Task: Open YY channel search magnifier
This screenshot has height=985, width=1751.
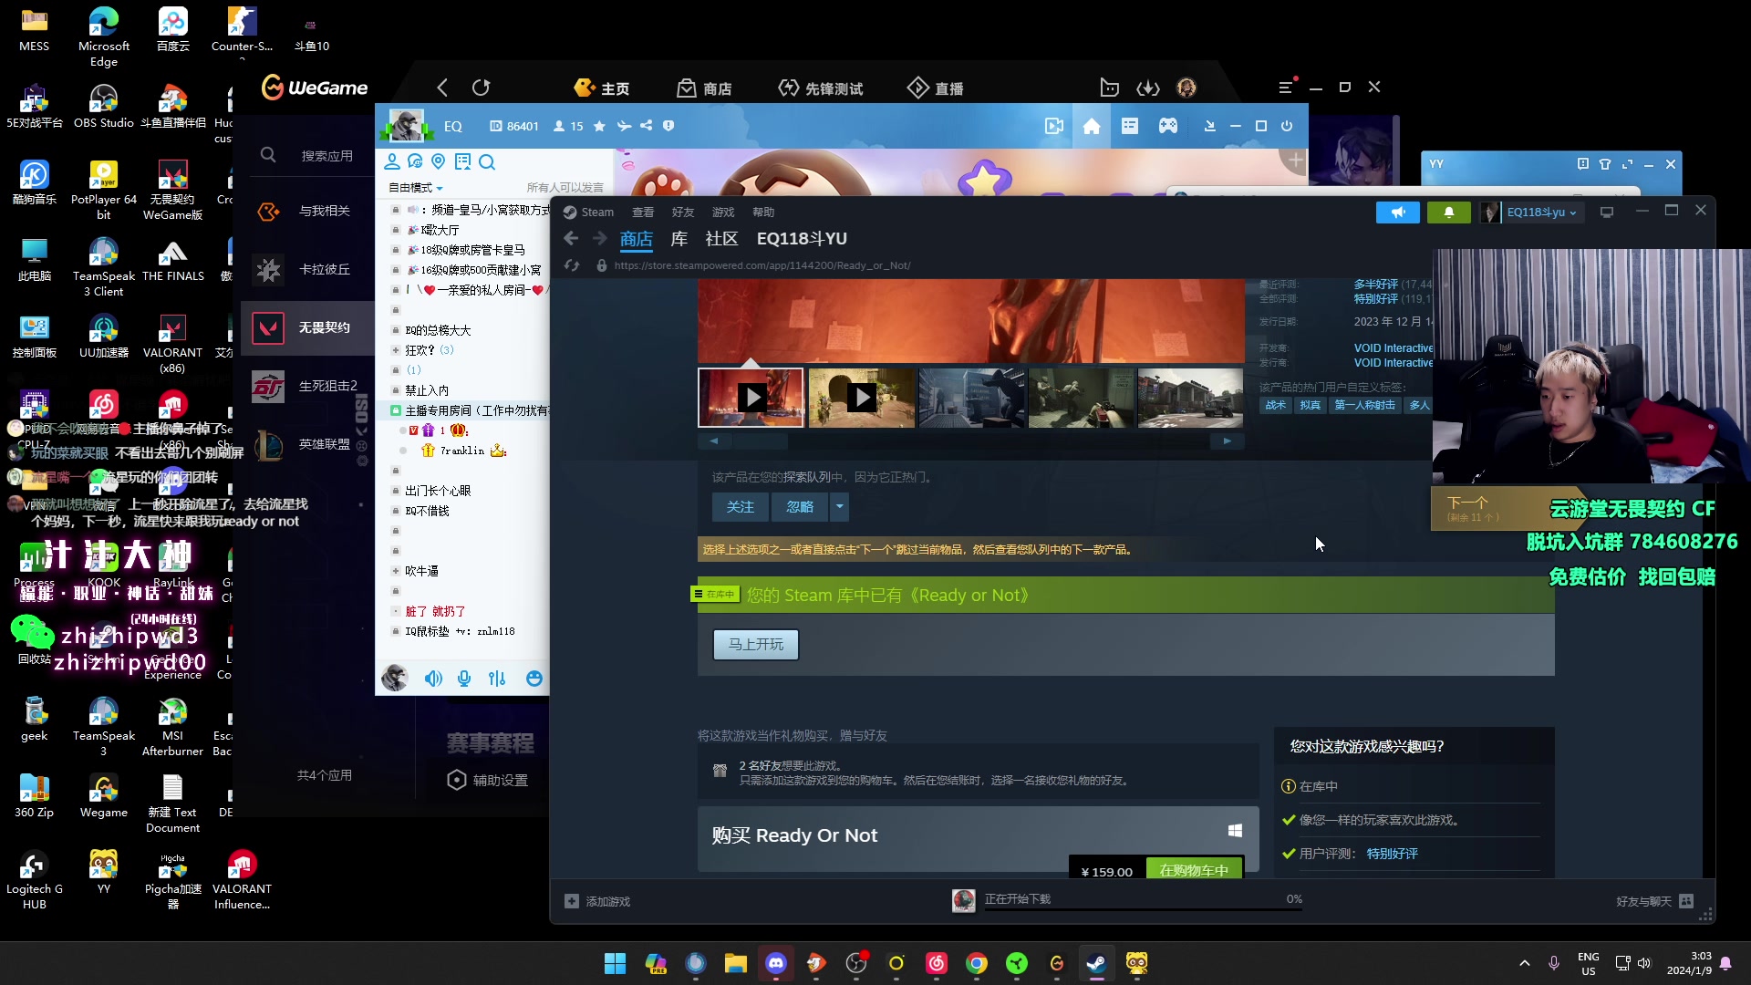Action: point(487,162)
